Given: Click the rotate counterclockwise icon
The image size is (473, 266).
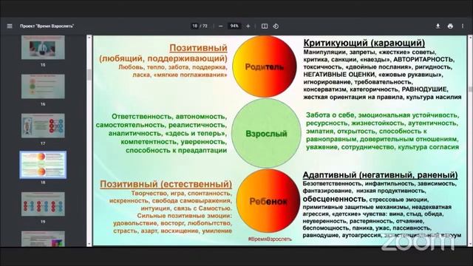Looking at the screenshot, I should 276,27.
